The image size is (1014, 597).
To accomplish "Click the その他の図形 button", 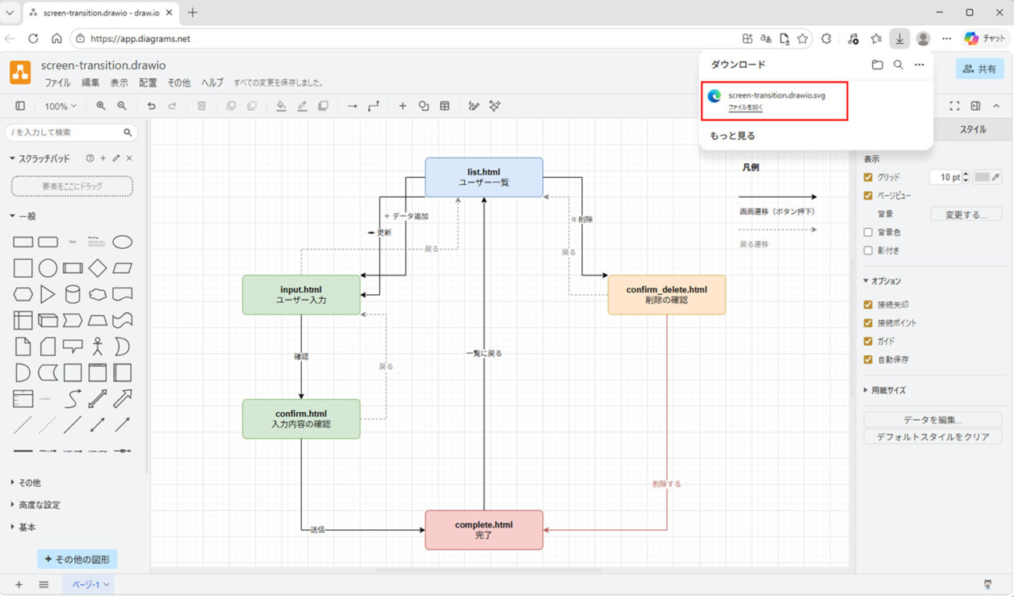I will point(77,560).
